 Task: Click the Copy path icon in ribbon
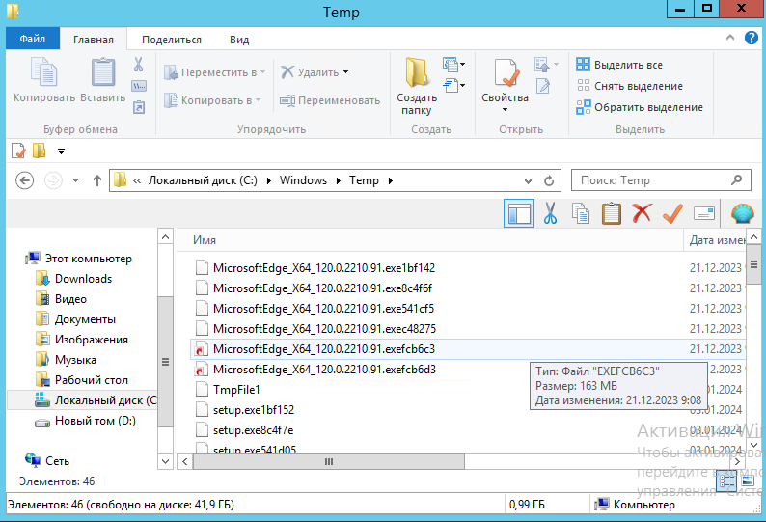click(139, 86)
